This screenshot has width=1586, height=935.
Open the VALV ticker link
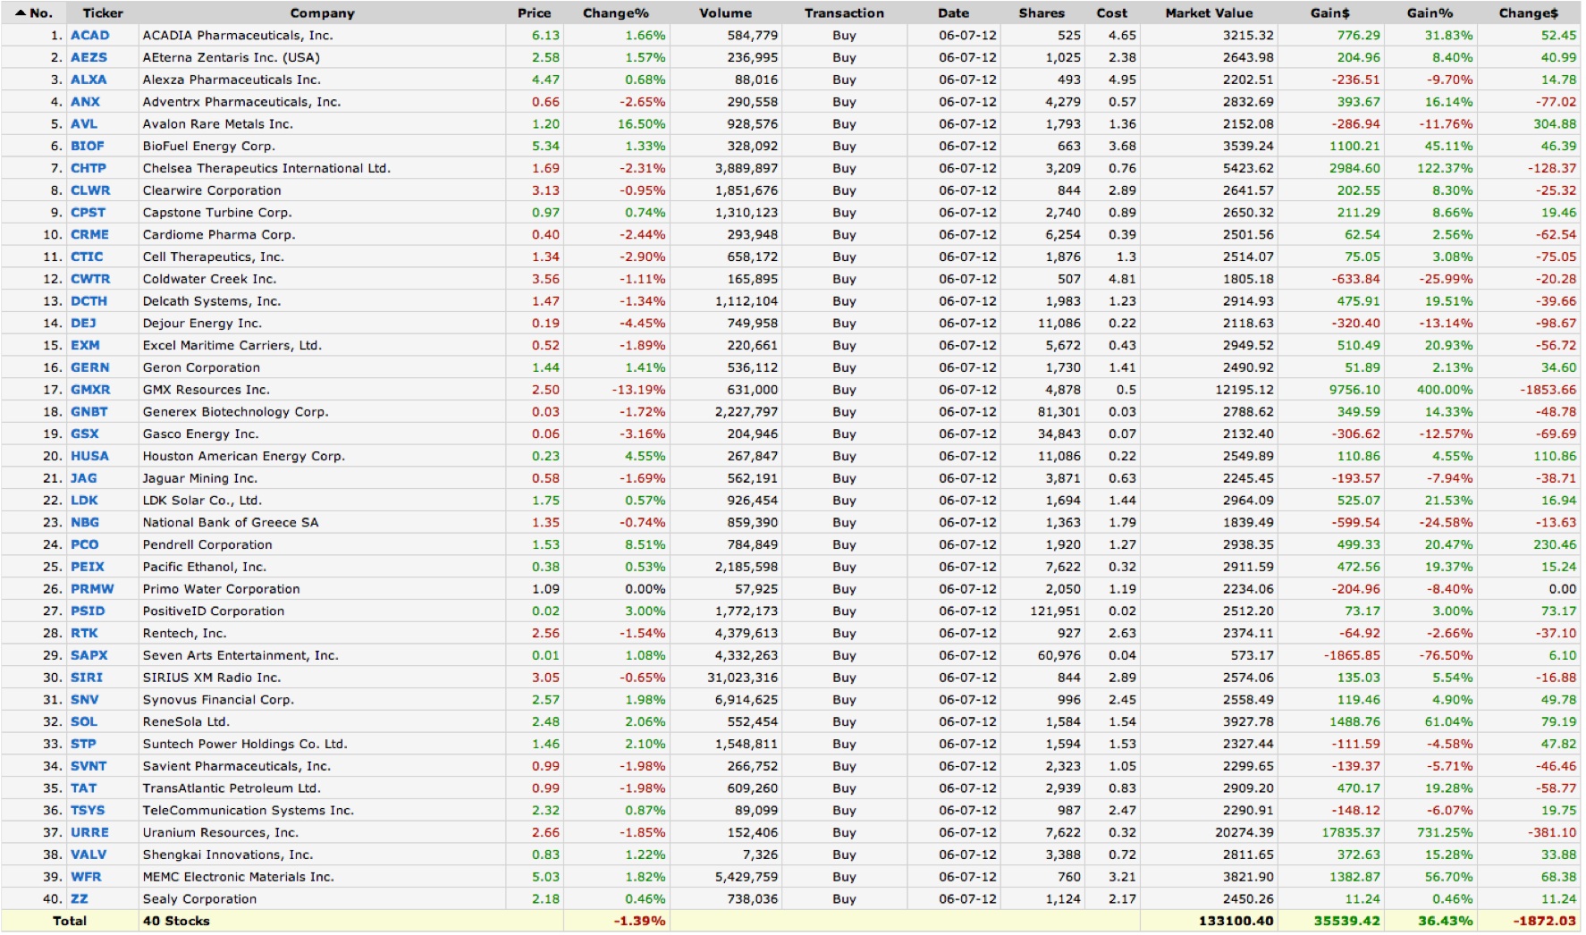click(89, 855)
